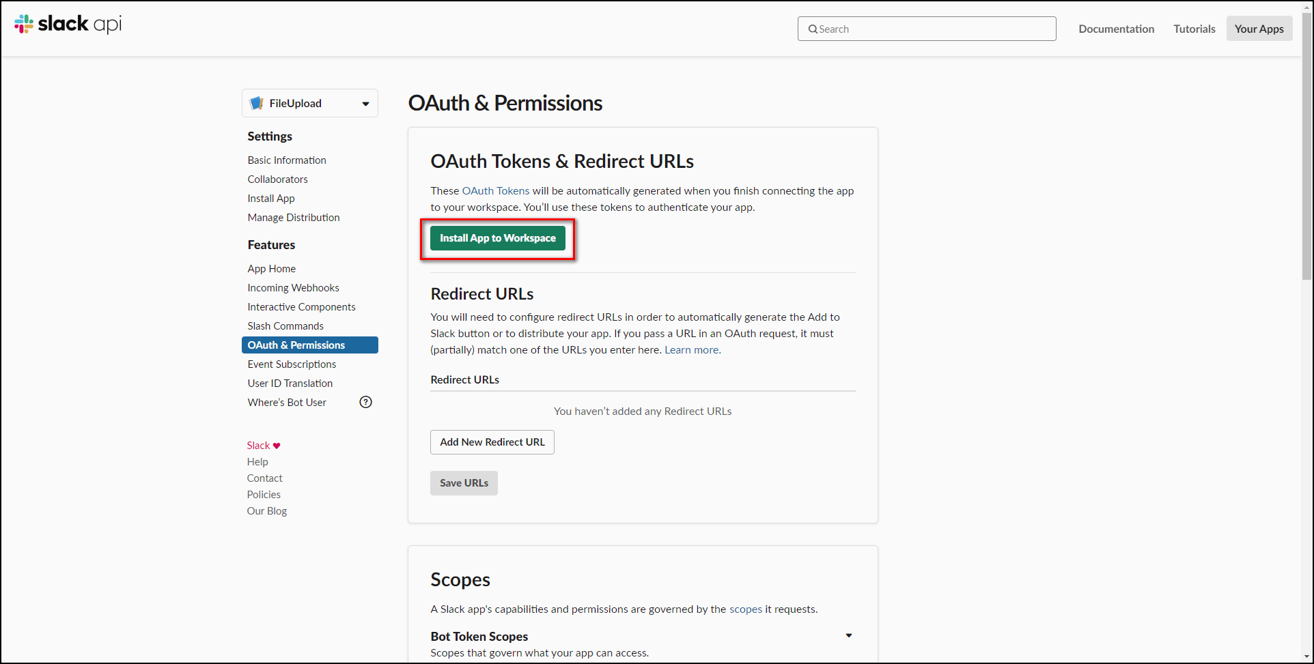Click the Slack API logo
Screen dimensions: 1314x664
67,23
